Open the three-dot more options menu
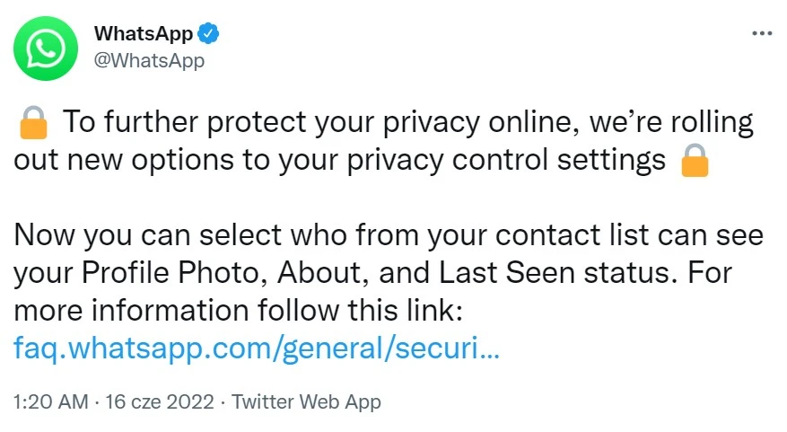This screenshot has height=432, width=787. (x=761, y=33)
